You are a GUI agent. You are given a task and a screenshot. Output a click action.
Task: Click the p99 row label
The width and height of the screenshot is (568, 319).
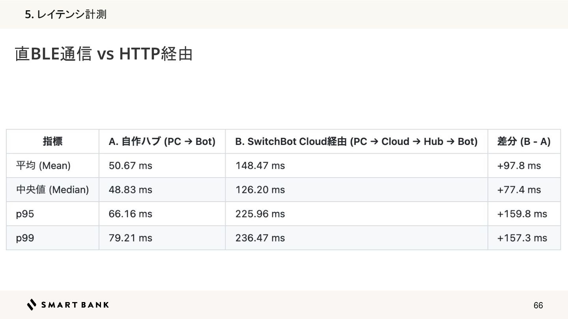[25, 238]
